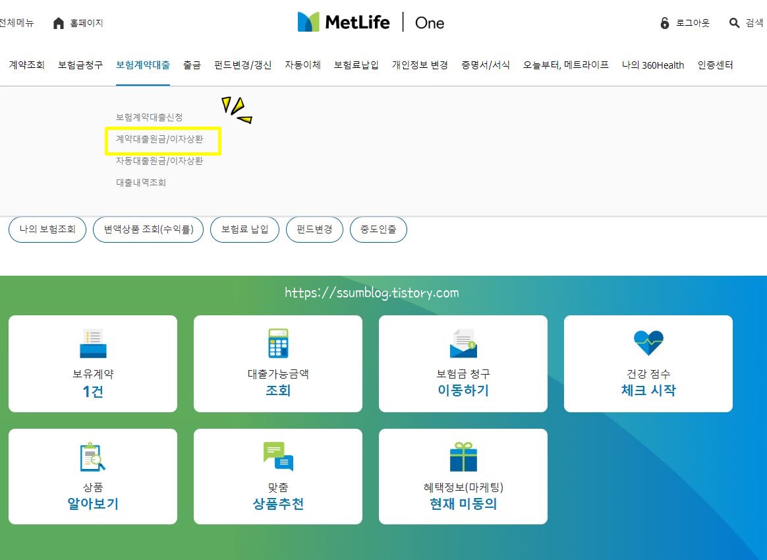The height and width of the screenshot is (560, 767).
Task: Open 출금 menu
Action: [x=192, y=65]
